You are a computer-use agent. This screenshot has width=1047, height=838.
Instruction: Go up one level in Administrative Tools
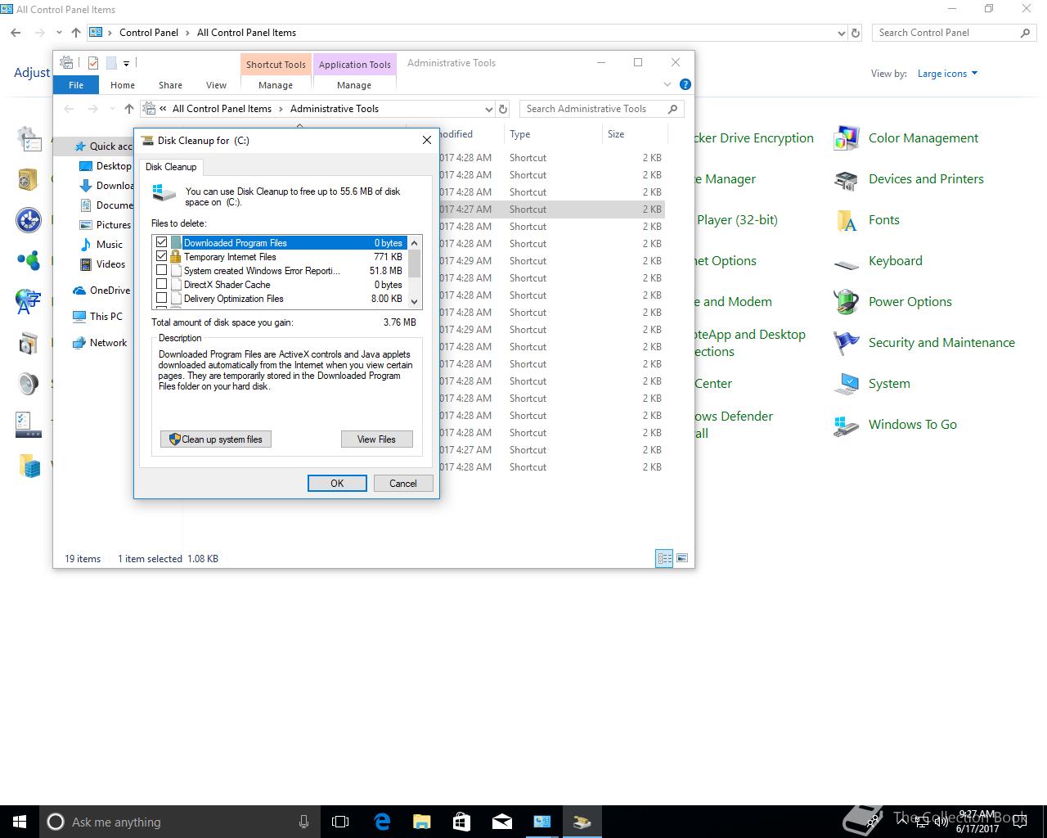point(128,109)
